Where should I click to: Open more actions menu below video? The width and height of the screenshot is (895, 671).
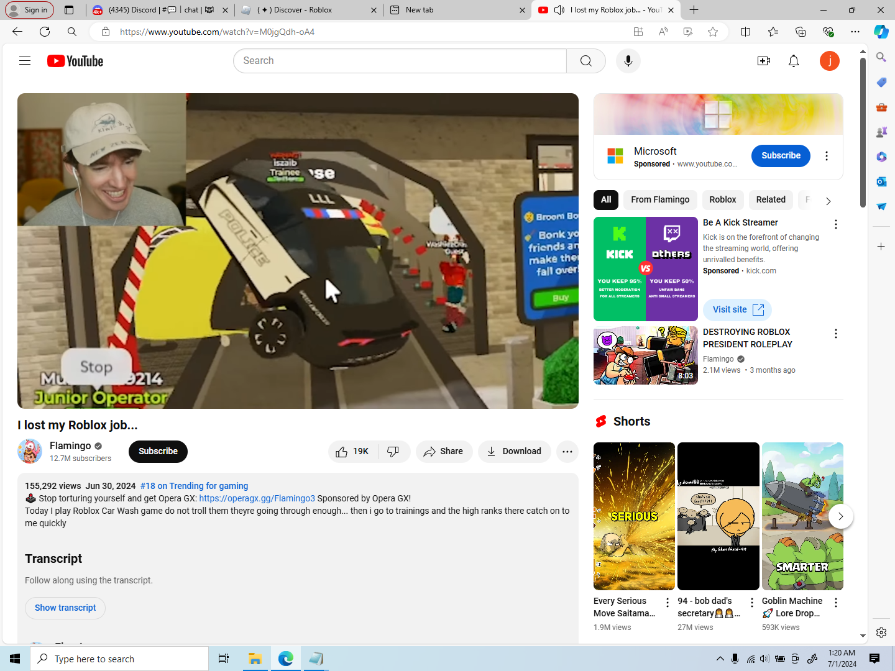567,452
